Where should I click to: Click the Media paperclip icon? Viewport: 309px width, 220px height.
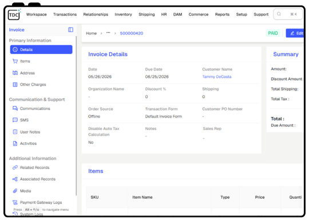15,191
